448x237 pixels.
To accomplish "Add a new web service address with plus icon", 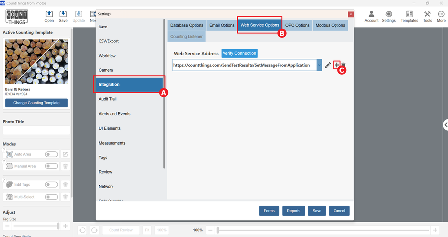I will tap(337, 65).
